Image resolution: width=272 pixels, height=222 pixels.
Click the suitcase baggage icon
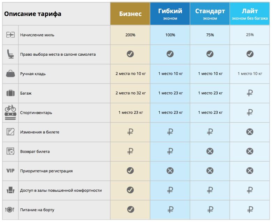tap(10, 93)
